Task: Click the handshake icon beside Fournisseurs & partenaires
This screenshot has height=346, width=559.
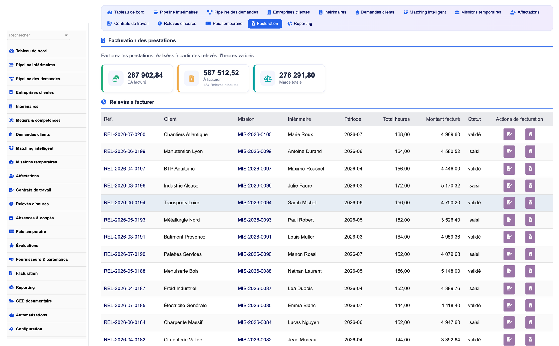Action: pyautogui.click(x=11, y=259)
